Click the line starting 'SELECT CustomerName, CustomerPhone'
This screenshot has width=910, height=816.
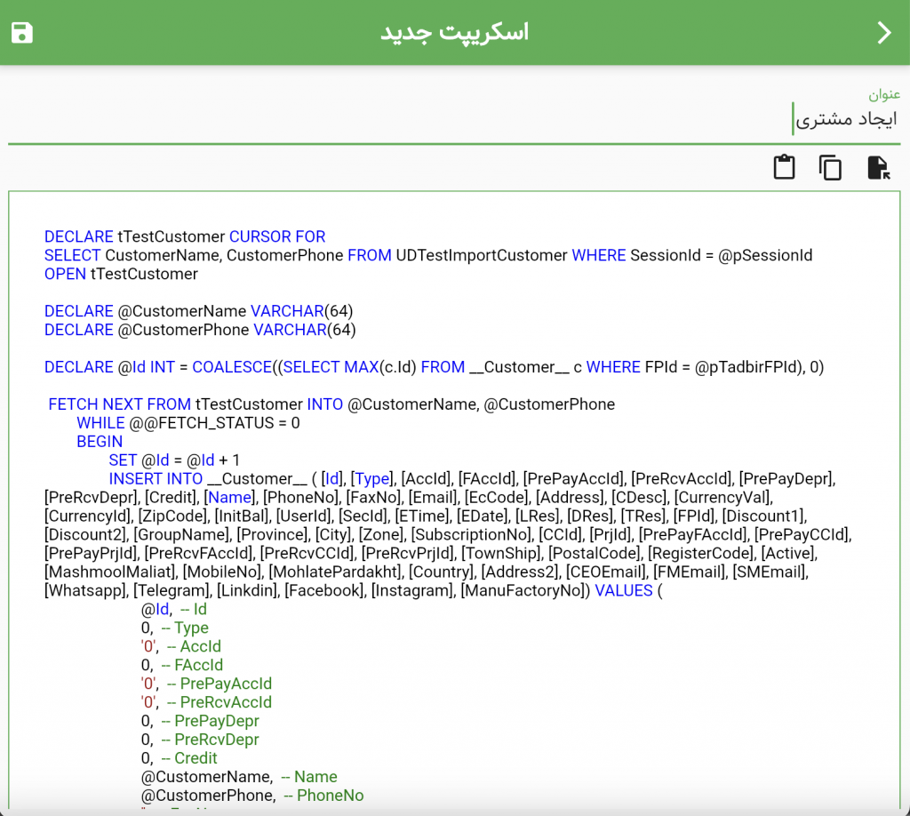click(x=428, y=255)
